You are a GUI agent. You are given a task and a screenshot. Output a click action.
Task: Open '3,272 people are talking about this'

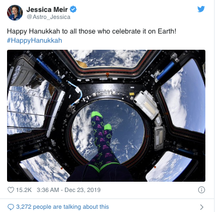pyautogui.click(x=62, y=207)
